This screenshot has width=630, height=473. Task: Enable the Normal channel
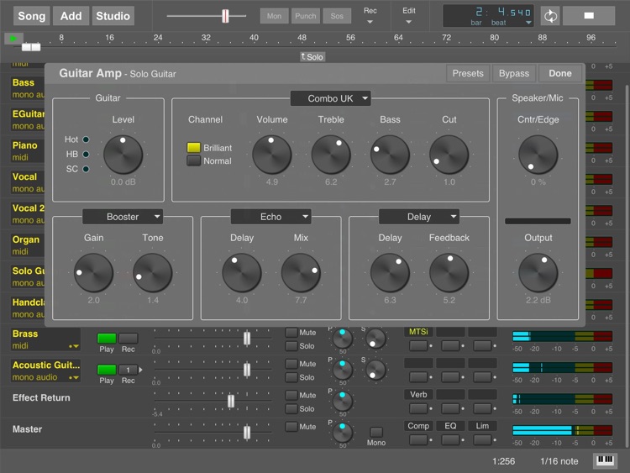pyautogui.click(x=194, y=160)
